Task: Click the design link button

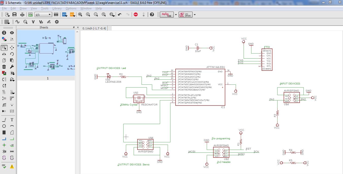Action: [x=167, y=15]
